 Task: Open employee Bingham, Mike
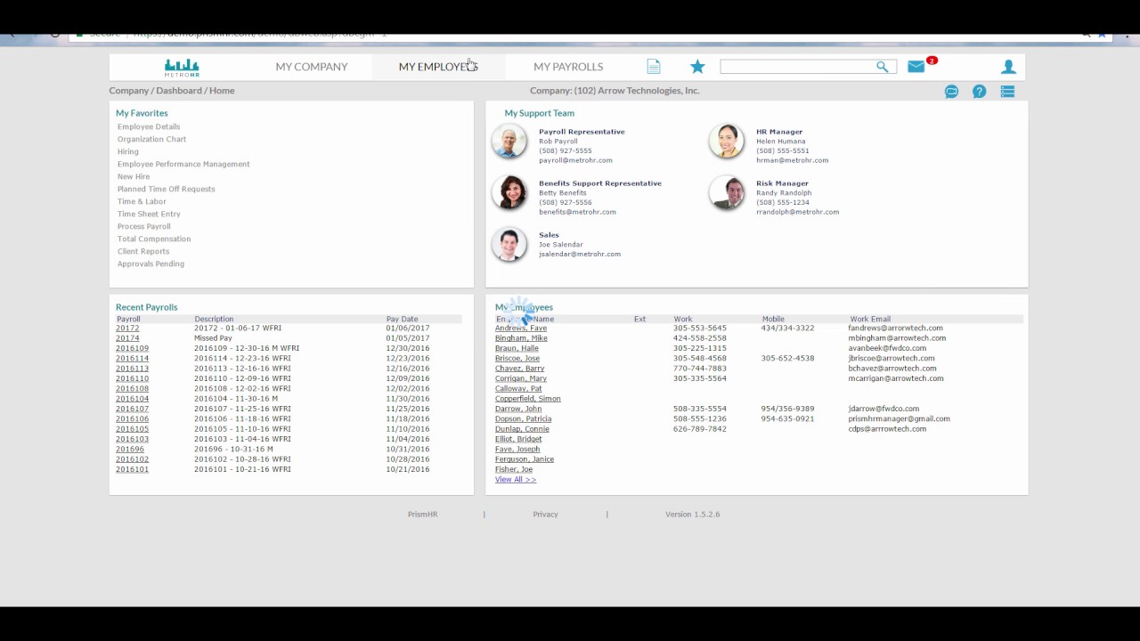tap(521, 338)
